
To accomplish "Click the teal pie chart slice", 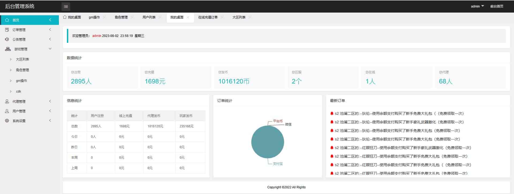I will (x=267, y=142).
